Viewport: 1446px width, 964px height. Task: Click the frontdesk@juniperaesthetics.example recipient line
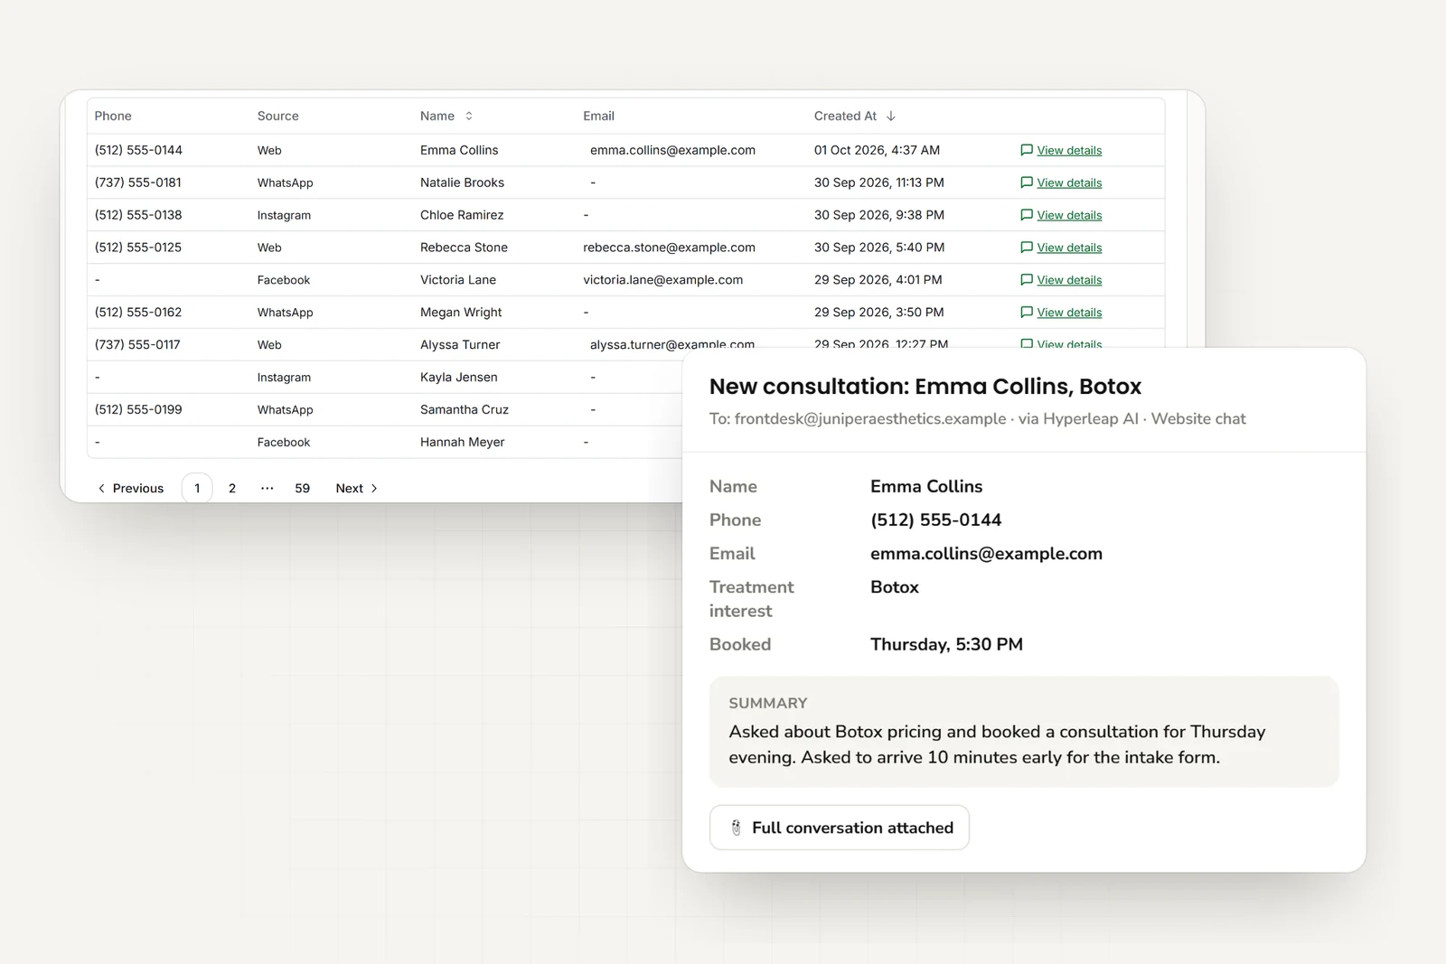pyautogui.click(x=978, y=419)
